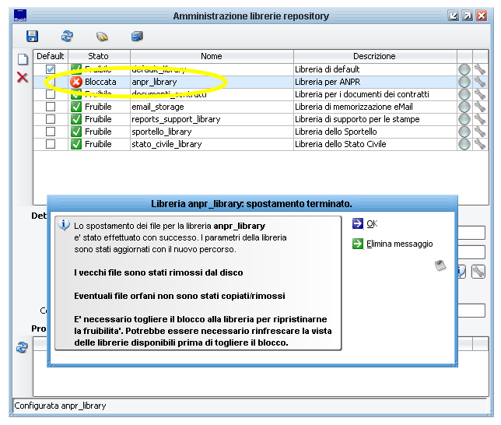Click the save floppy disk toolbar icon
501x425 pixels.
32,36
